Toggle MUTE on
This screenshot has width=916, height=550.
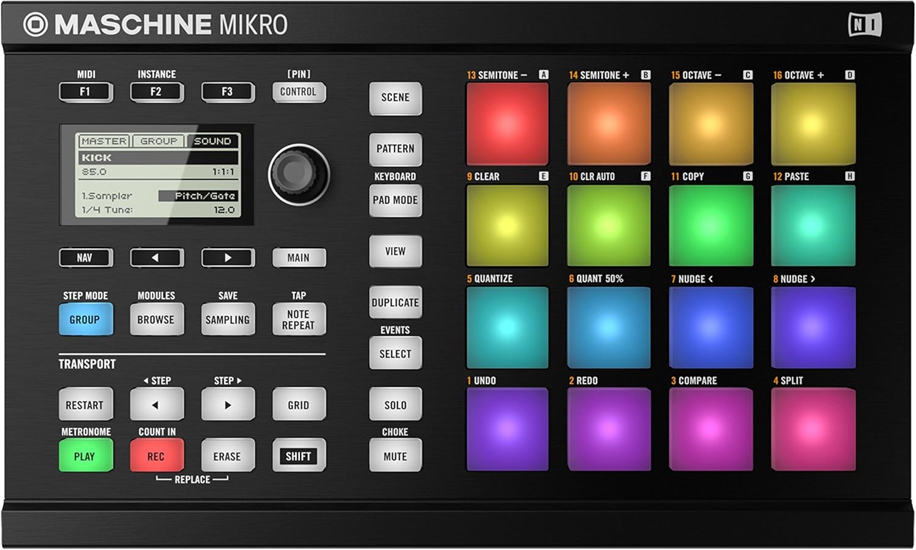click(x=395, y=455)
